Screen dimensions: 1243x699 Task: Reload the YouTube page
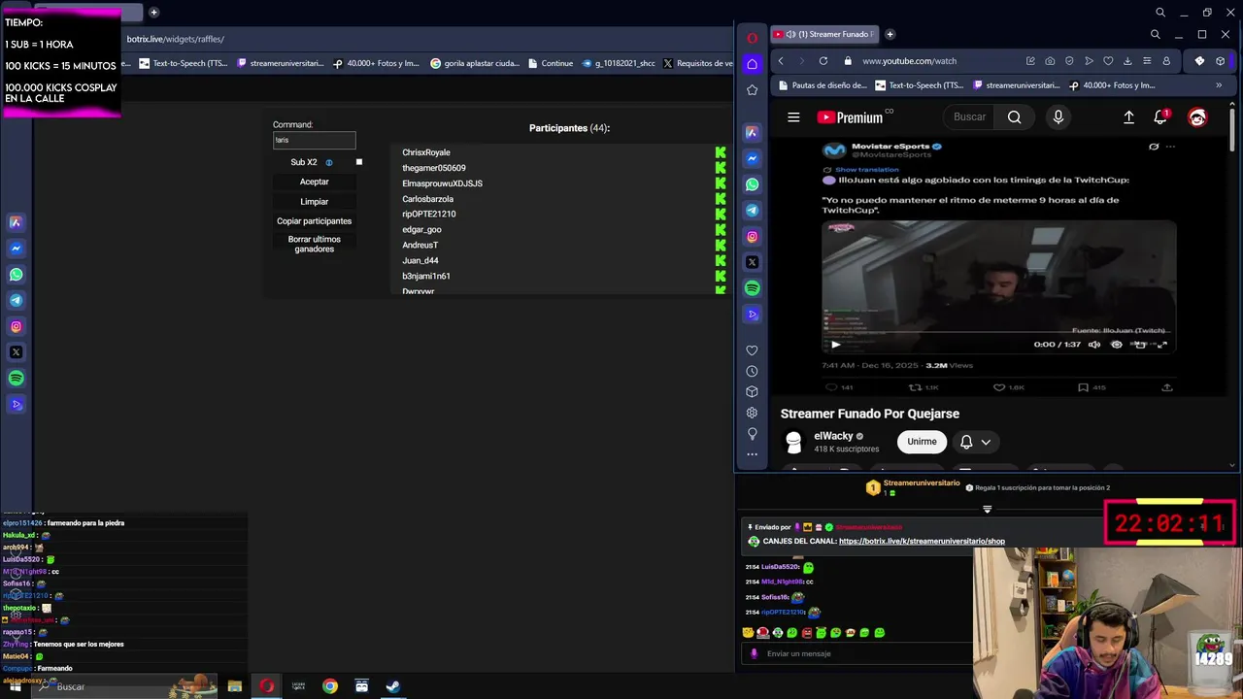[x=823, y=60]
